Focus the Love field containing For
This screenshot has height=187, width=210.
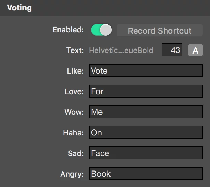pos(146,91)
